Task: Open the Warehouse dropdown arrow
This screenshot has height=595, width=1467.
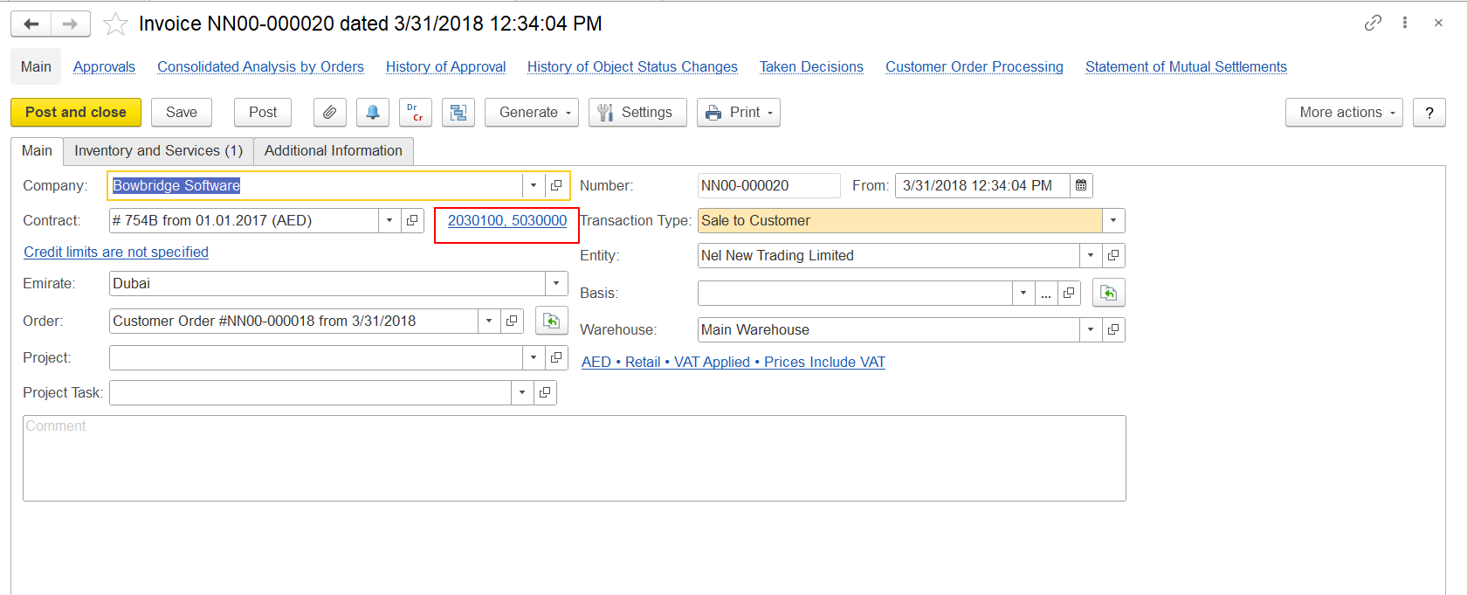Action: pos(1091,329)
